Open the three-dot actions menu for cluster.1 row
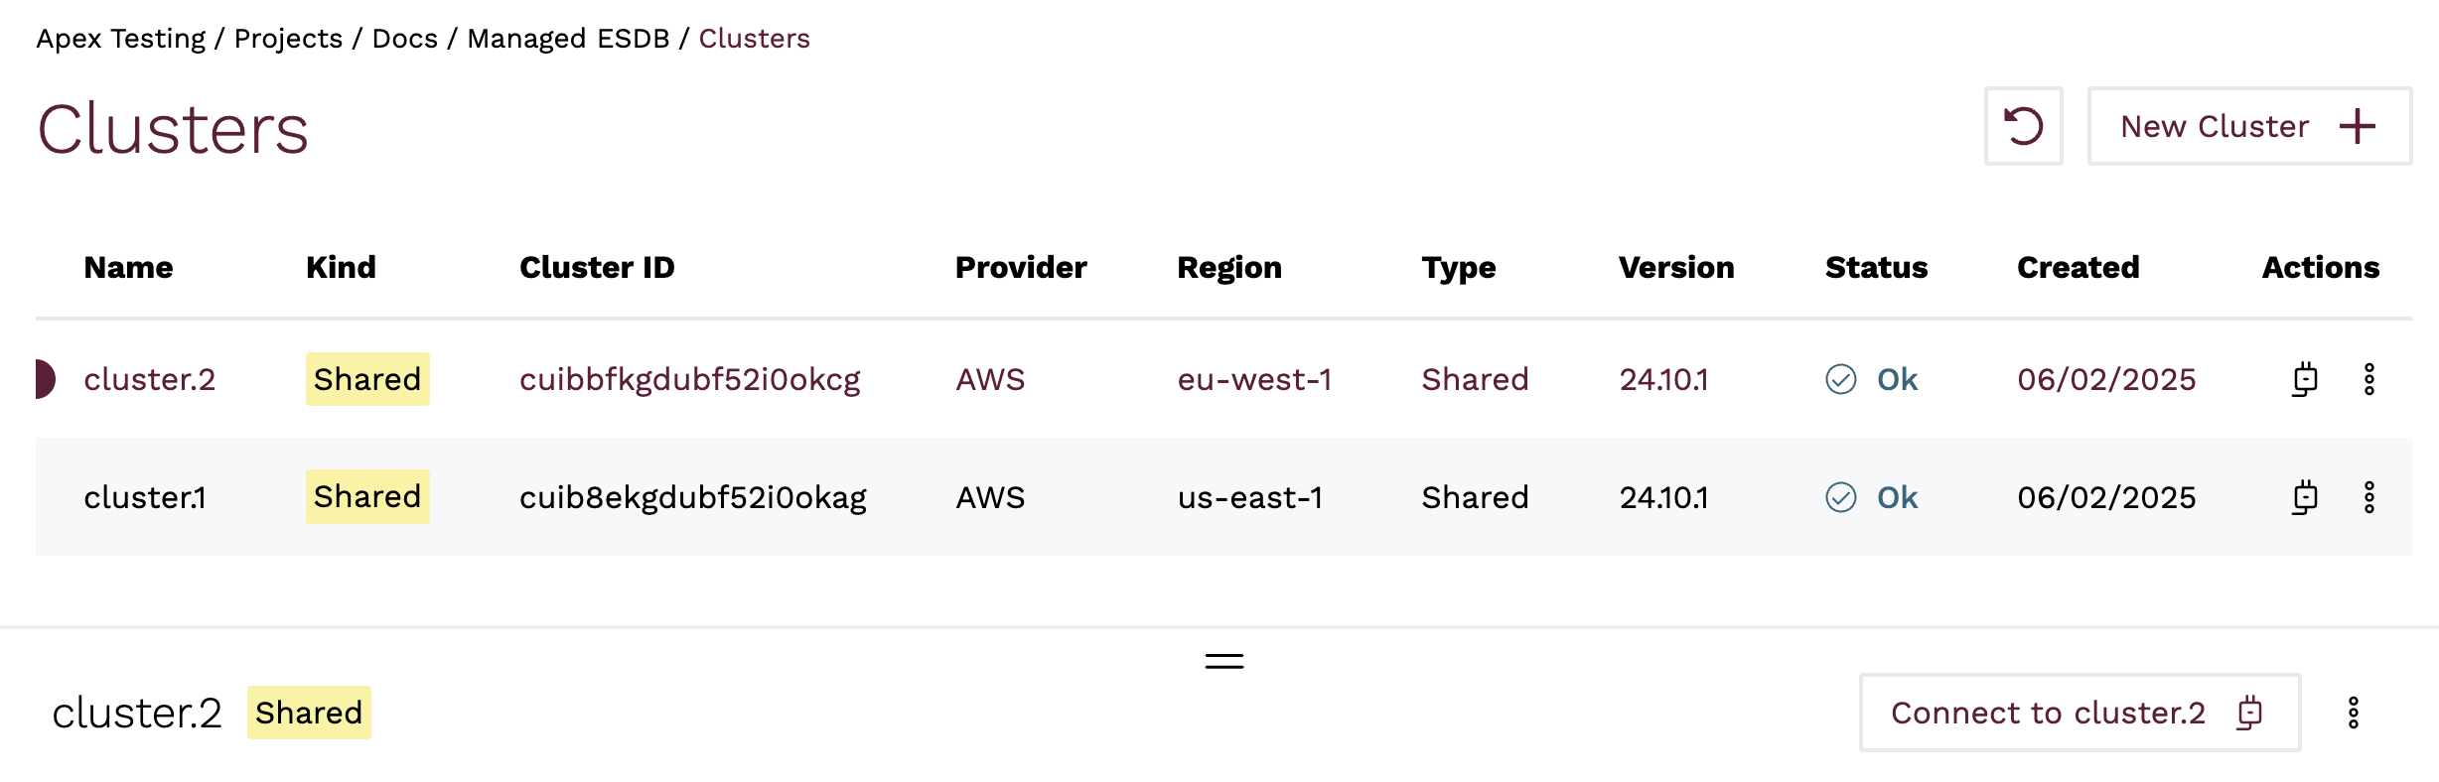 tap(2368, 497)
